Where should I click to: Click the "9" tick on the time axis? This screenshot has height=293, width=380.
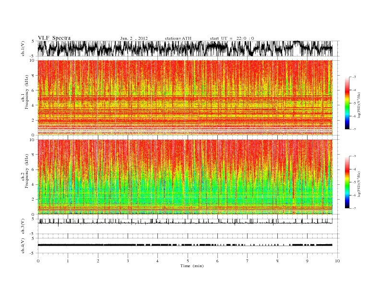pyautogui.click(x=307, y=261)
